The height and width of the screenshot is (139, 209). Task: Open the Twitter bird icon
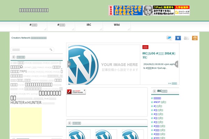tap(169, 38)
